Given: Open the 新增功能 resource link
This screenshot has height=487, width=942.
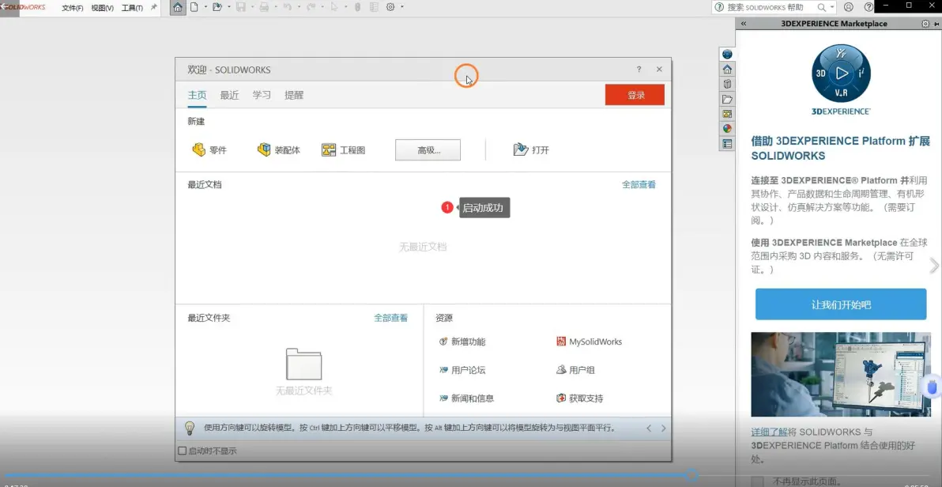Looking at the screenshot, I should pyautogui.click(x=462, y=342).
